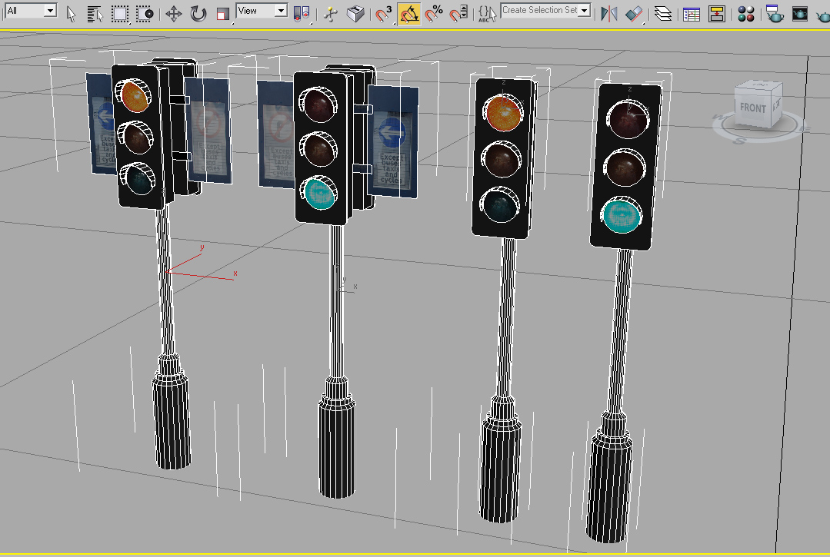This screenshot has width=830, height=557.
Task: Open the Mirror tool
Action: pos(608,13)
